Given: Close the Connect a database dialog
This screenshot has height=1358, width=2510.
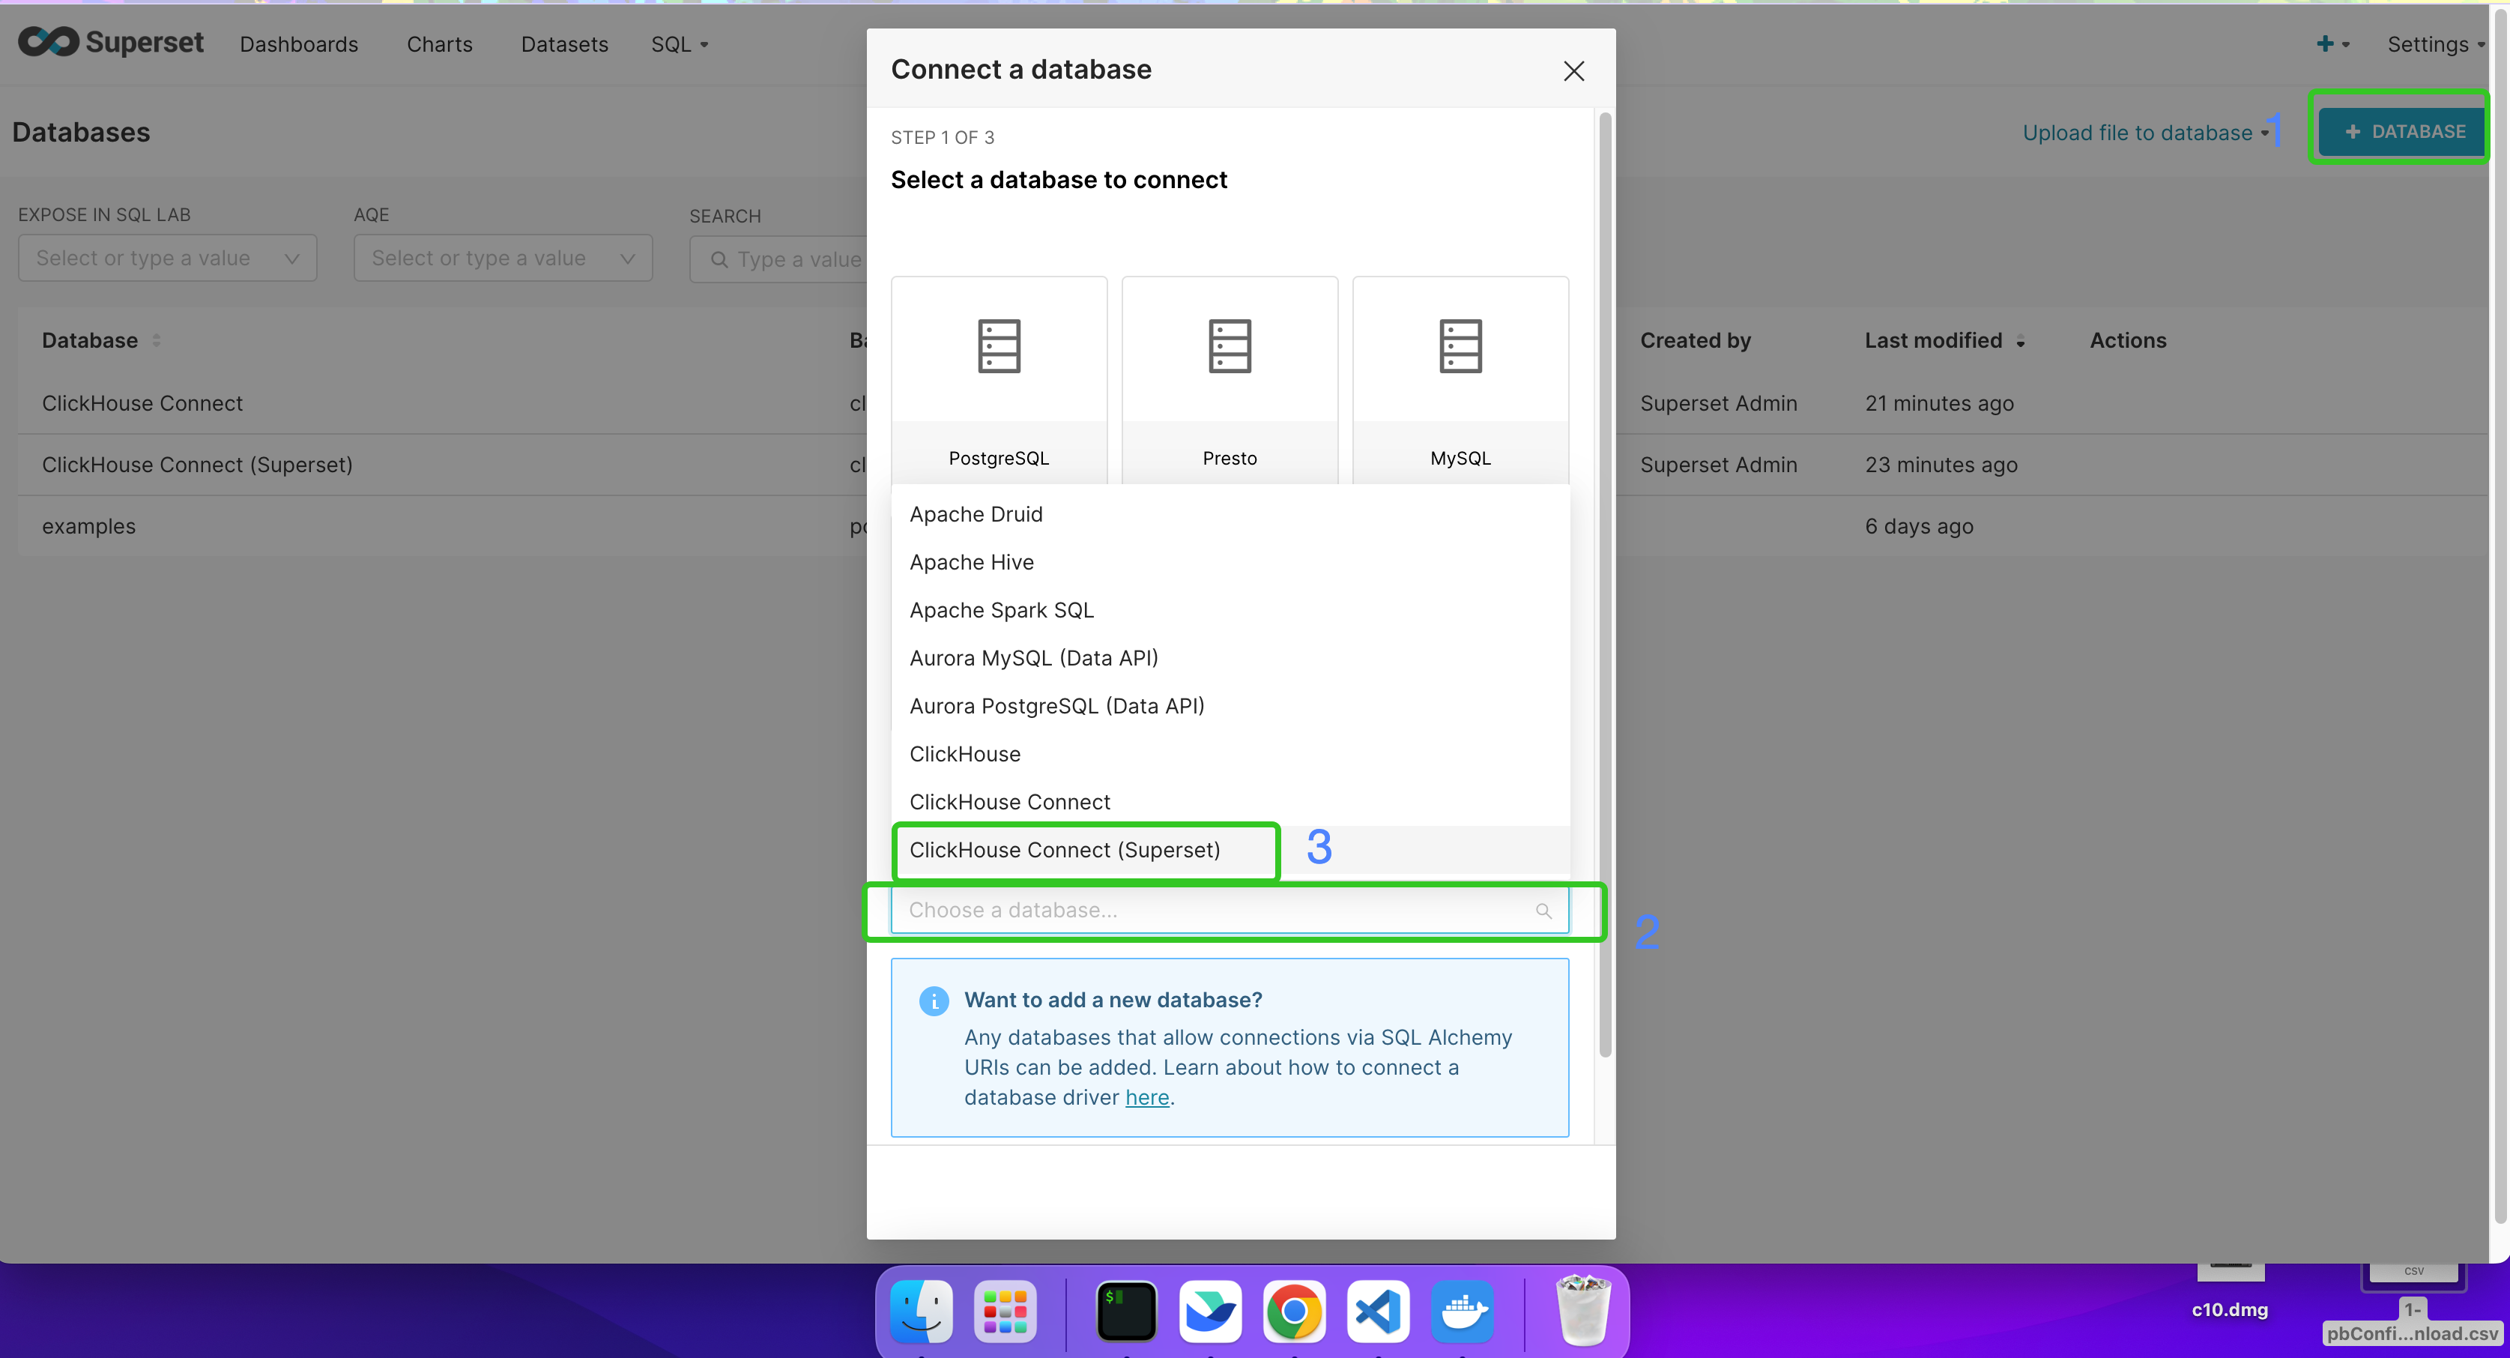Looking at the screenshot, I should (x=1573, y=71).
